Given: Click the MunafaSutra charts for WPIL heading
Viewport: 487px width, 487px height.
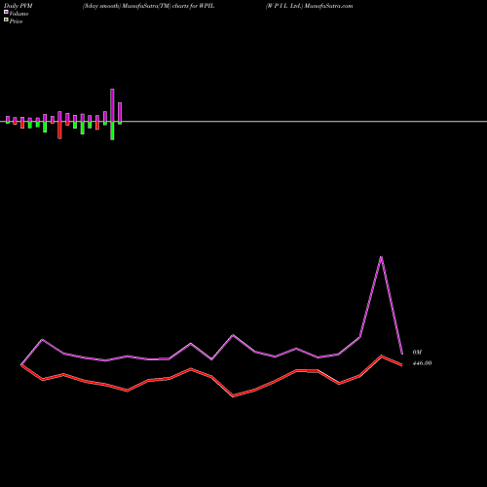Looking at the screenshot, I should click(148, 6).
